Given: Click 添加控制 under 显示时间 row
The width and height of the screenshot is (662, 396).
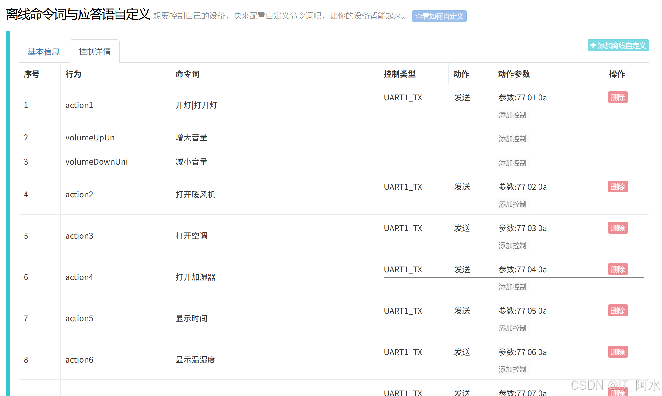Looking at the screenshot, I should [512, 328].
